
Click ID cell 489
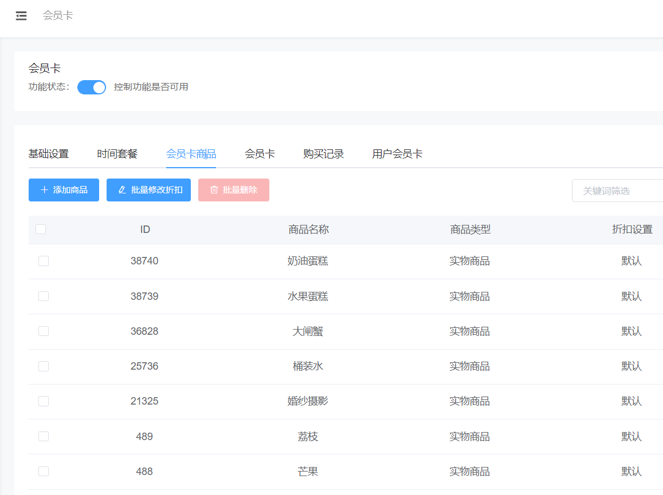point(144,436)
